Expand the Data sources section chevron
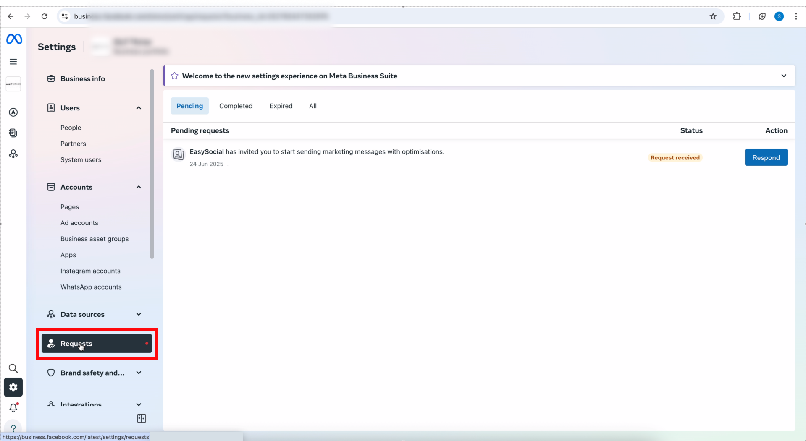806x441 pixels. coord(139,314)
